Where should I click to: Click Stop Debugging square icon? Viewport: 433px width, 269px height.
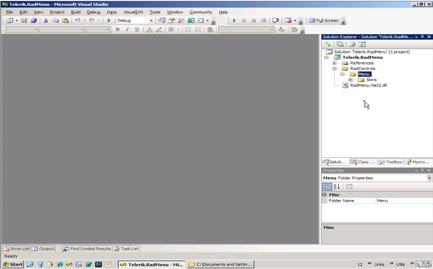pyautogui.click(x=254, y=21)
